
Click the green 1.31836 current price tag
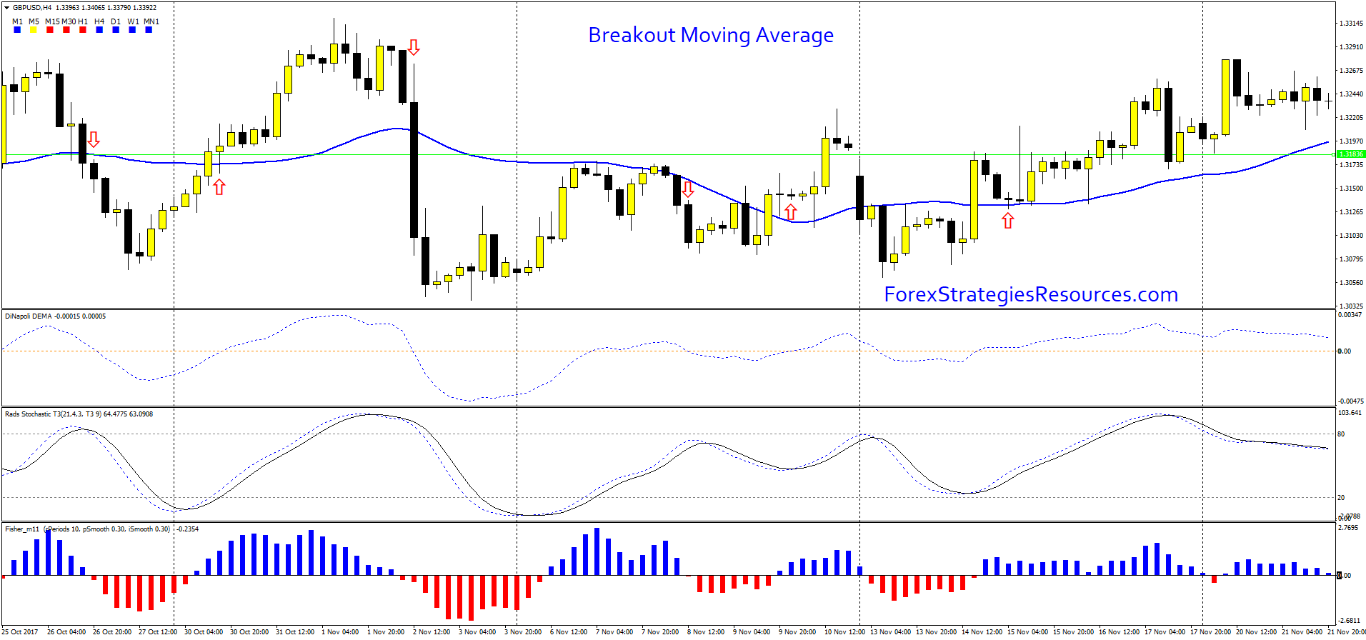pos(1351,154)
